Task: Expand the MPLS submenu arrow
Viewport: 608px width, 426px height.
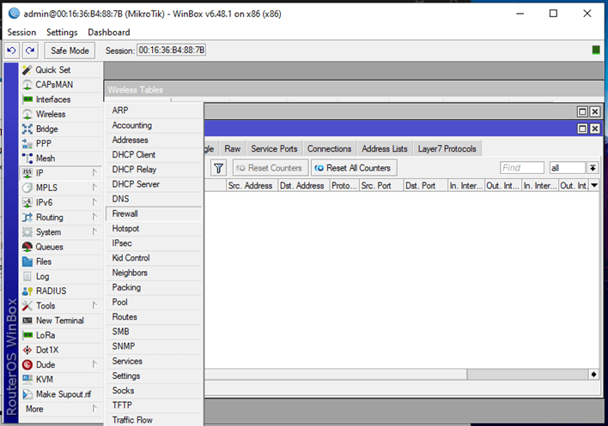Action: coord(94,187)
